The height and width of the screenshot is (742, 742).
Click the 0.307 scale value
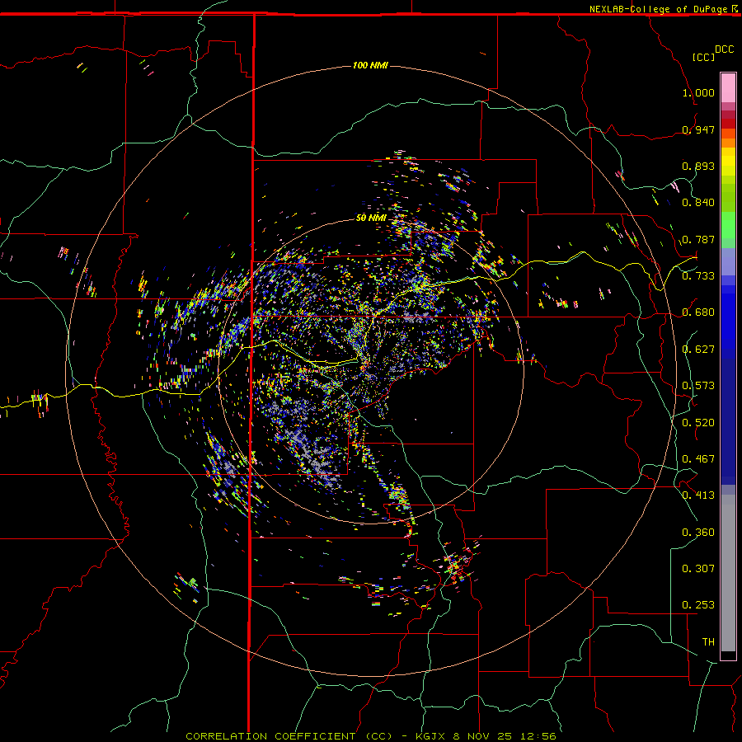click(x=698, y=568)
